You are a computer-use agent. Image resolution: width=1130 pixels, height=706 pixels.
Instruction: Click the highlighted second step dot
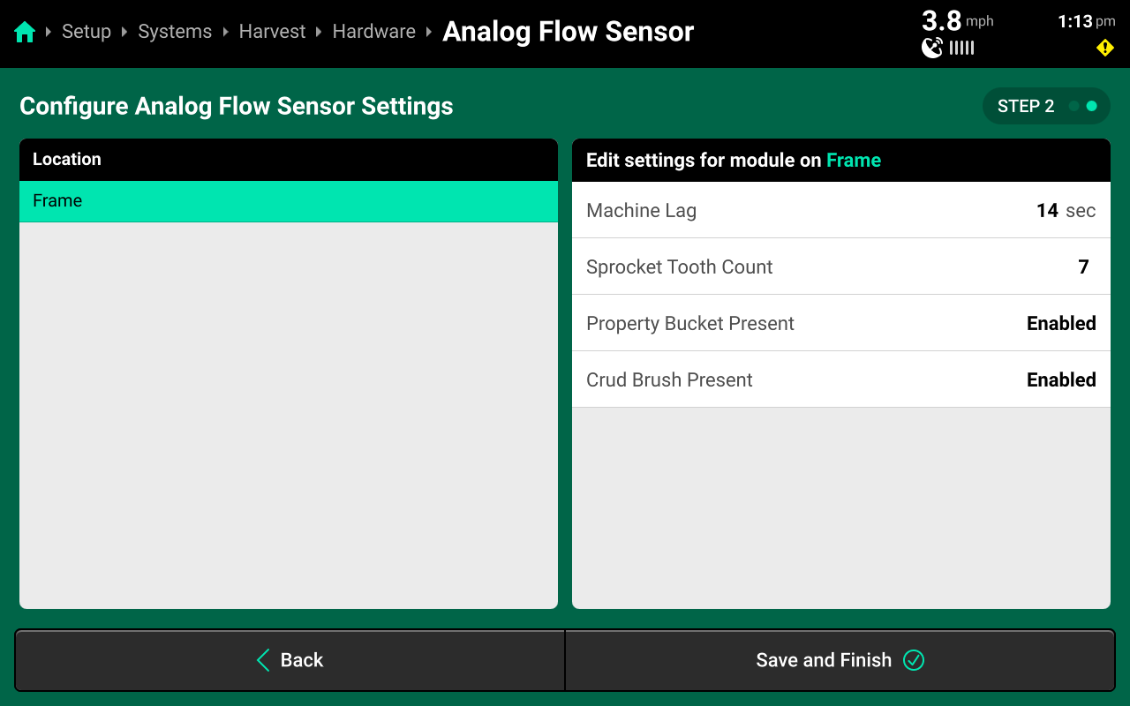[1092, 106]
